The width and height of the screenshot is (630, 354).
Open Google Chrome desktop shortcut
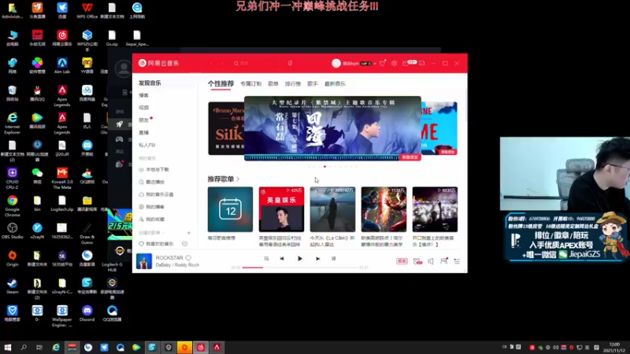click(12, 205)
